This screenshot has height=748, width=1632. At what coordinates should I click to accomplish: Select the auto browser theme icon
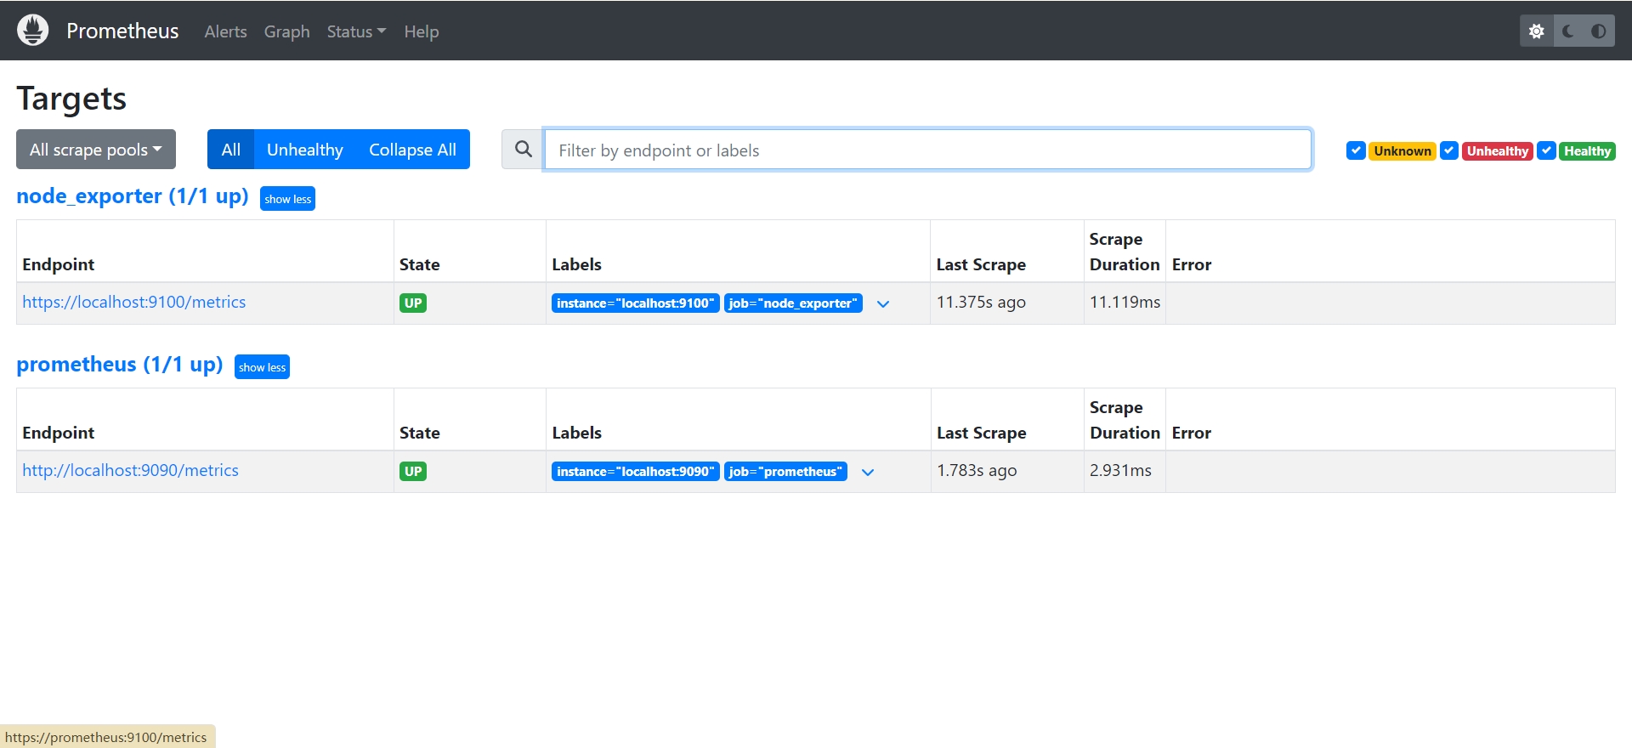1598,31
